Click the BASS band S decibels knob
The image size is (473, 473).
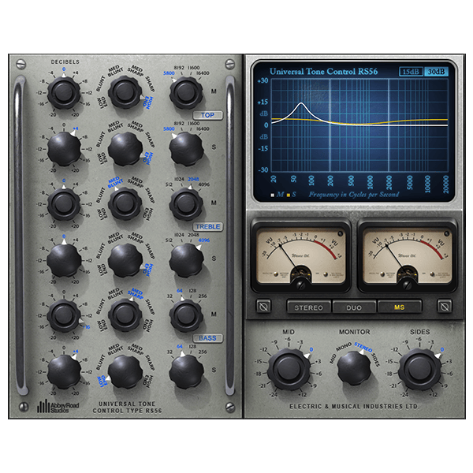[64, 371]
